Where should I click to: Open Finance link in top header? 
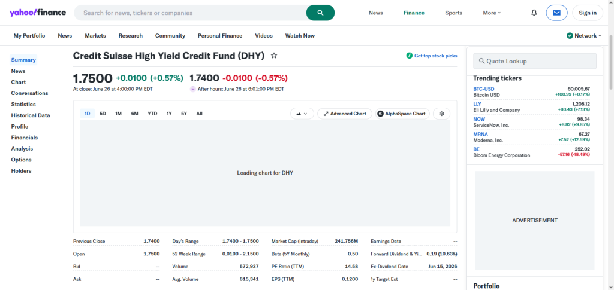[414, 13]
